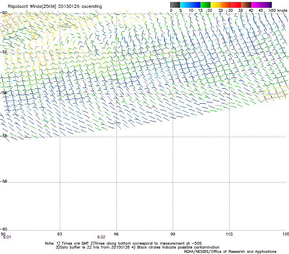Click the red 30-35 knots legend swatch
The height and width of the screenshot is (254, 289).
(236, 5)
